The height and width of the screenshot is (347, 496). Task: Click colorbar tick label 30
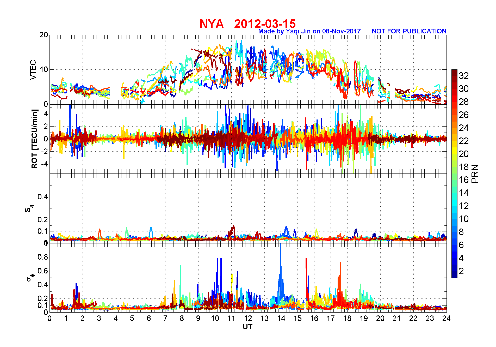pyautogui.click(x=464, y=89)
